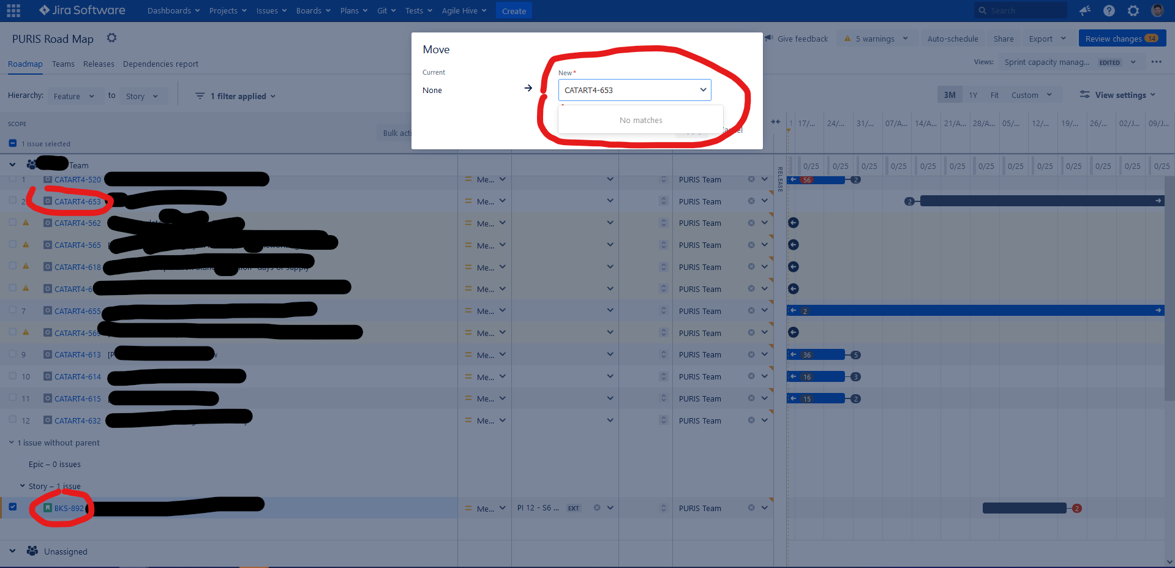Screen dimensions: 1175x568
Task: Open the Agile Hive menu
Action: [464, 10]
